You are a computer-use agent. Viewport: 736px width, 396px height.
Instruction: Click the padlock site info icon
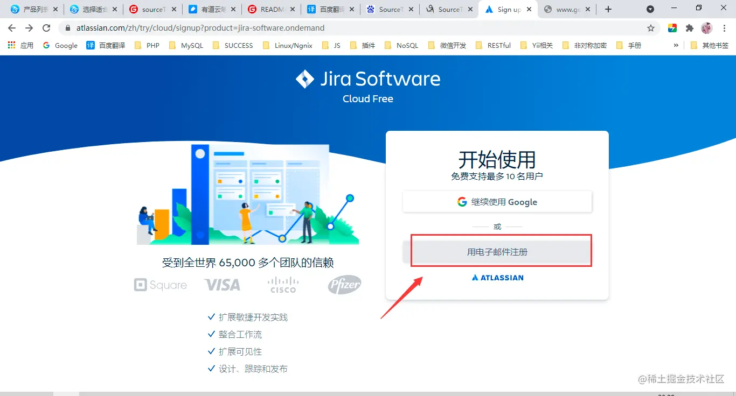point(68,28)
